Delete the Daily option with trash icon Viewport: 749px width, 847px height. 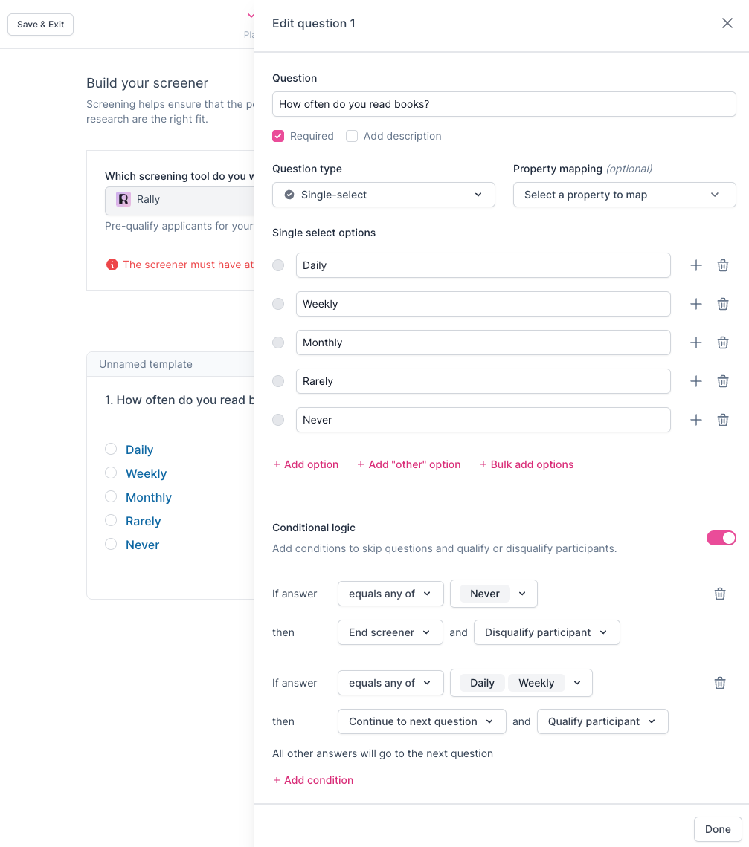point(722,265)
